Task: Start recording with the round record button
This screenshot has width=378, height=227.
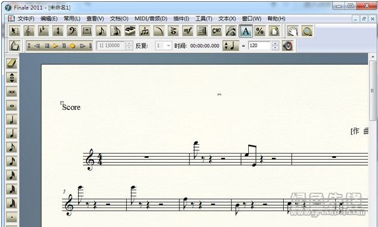Action: [x=72, y=46]
